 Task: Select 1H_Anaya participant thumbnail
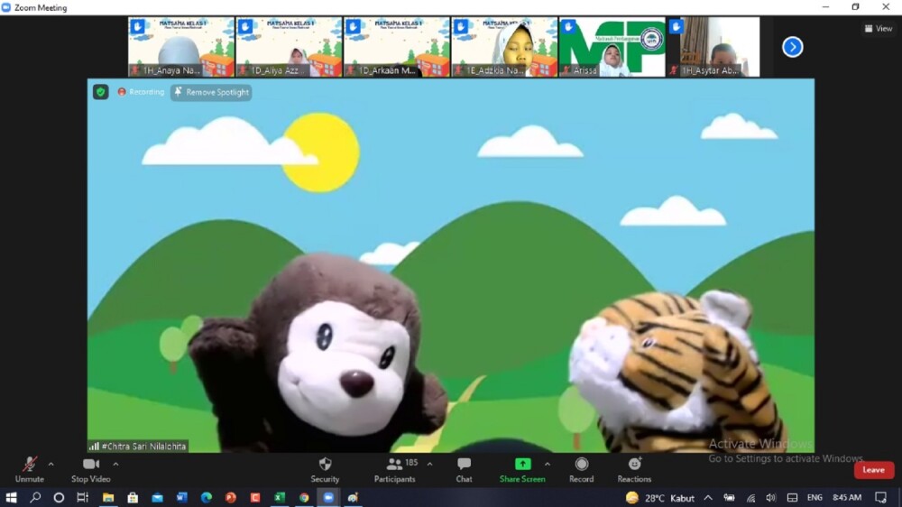[181, 47]
